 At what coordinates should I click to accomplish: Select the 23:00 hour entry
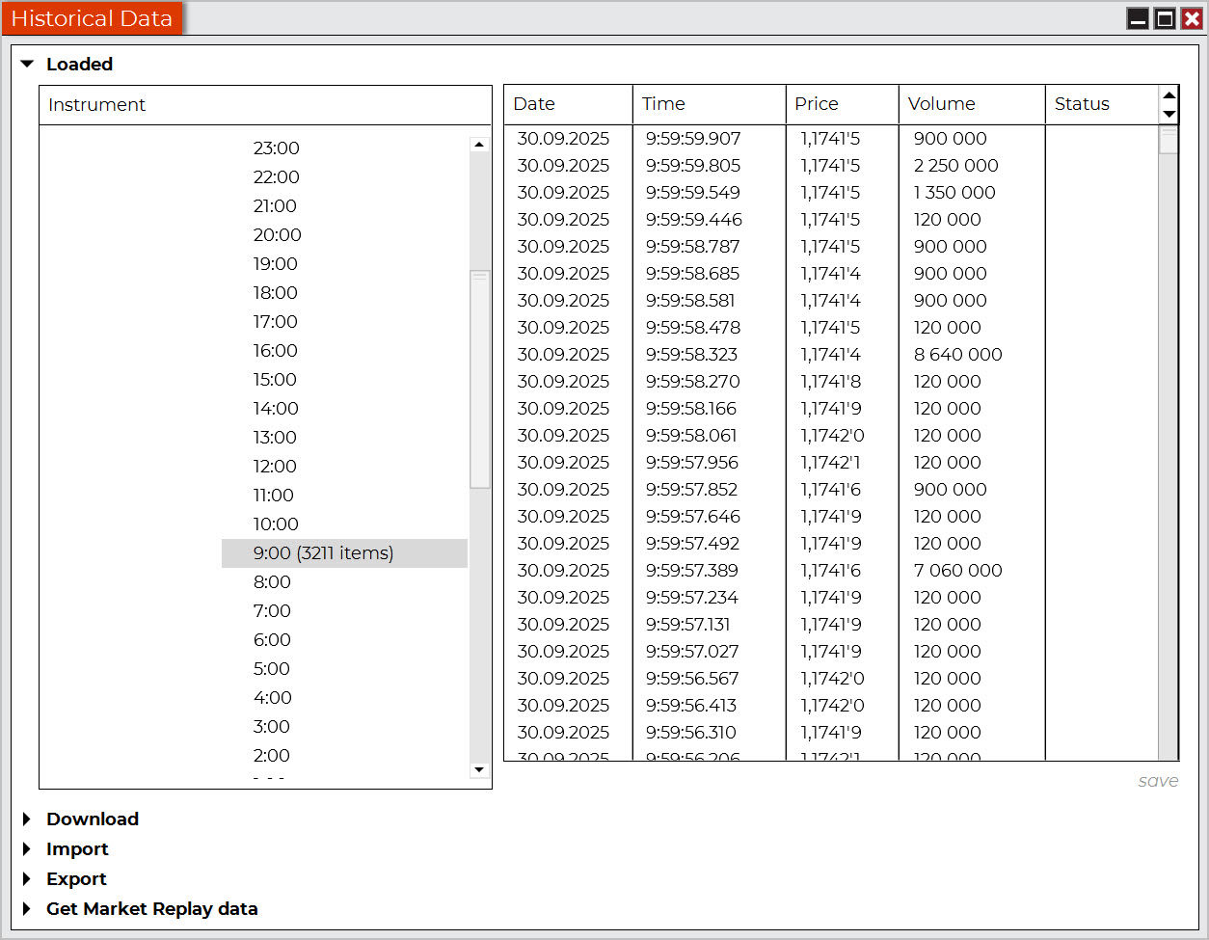click(276, 148)
